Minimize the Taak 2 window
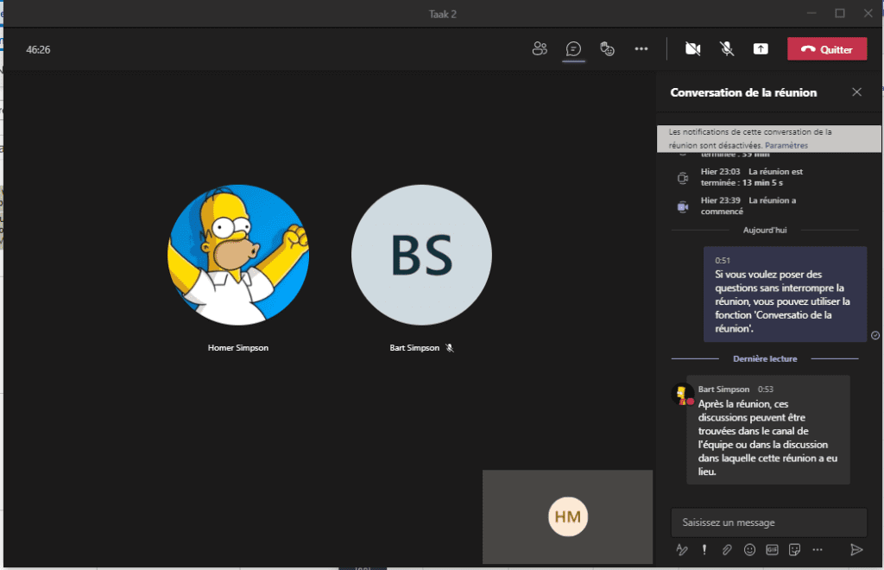The width and height of the screenshot is (884, 570). tap(811, 13)
